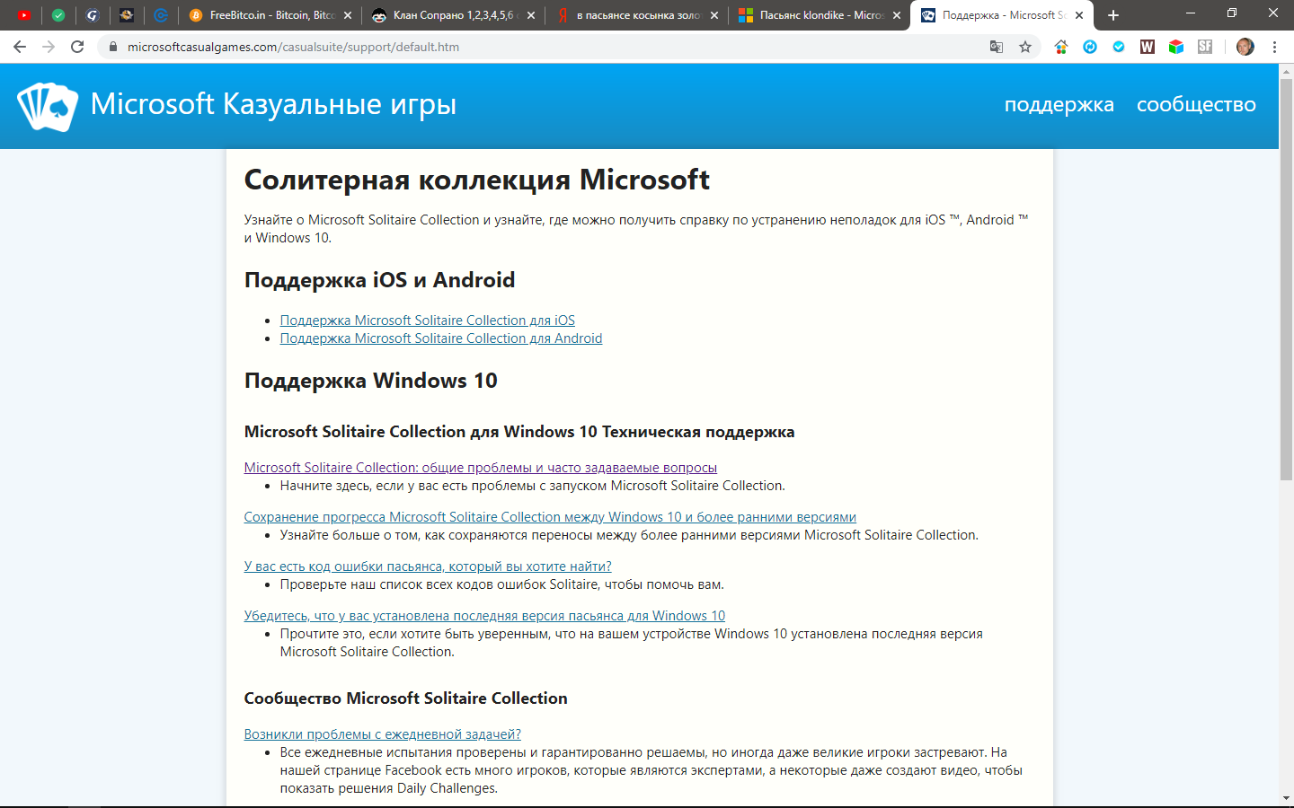Open общие проблемы и часто задаваемые вопросы link
1294x808 pixels.
(481, 468)
